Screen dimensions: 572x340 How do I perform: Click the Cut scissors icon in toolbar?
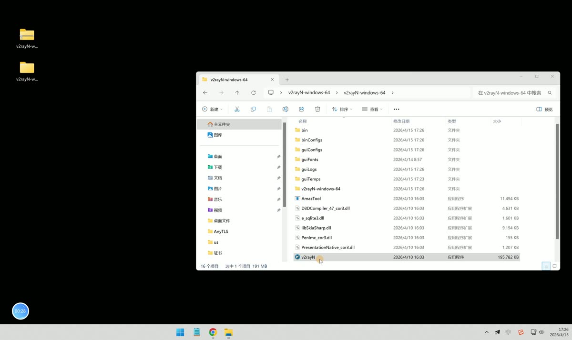coord(237,109)
